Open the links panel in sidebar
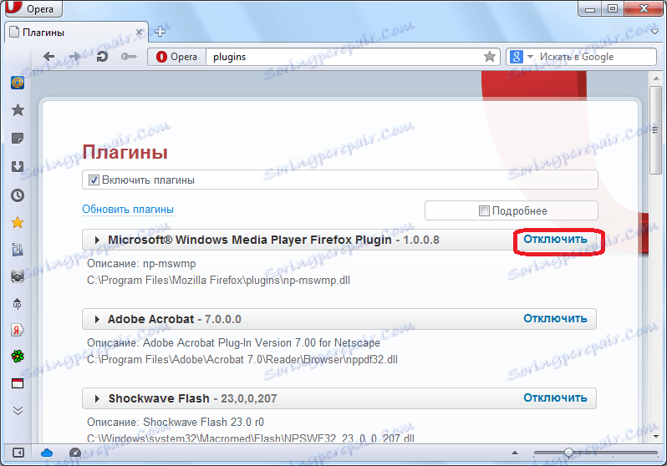Image resolution: width=667 pixels, height=466 pixels. [18, 249]
